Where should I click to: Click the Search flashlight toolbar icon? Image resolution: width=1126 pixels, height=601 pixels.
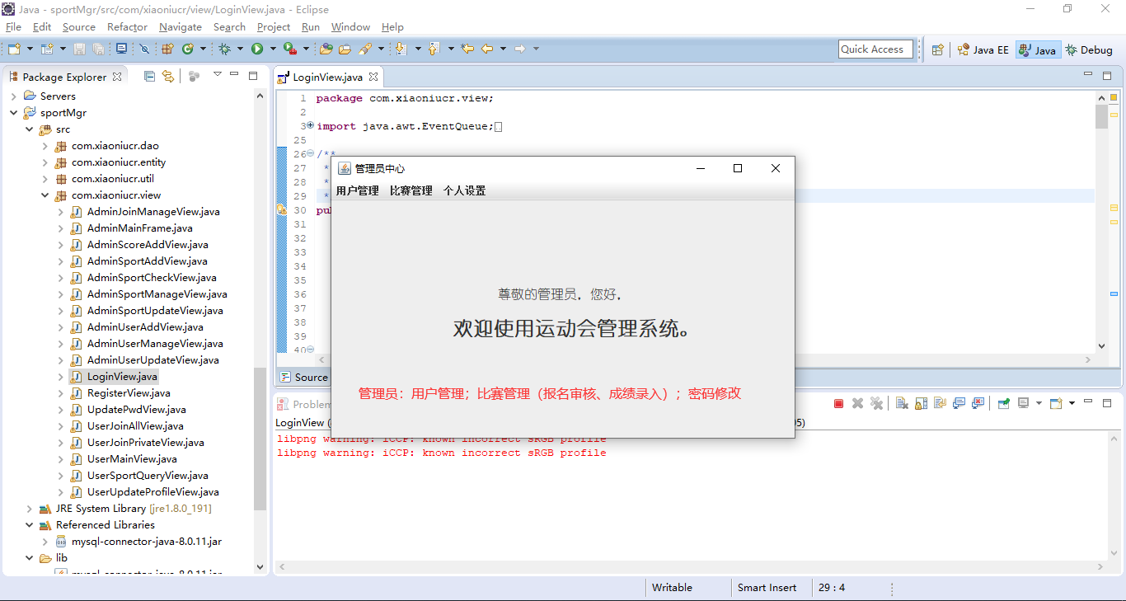coord(365,49)
